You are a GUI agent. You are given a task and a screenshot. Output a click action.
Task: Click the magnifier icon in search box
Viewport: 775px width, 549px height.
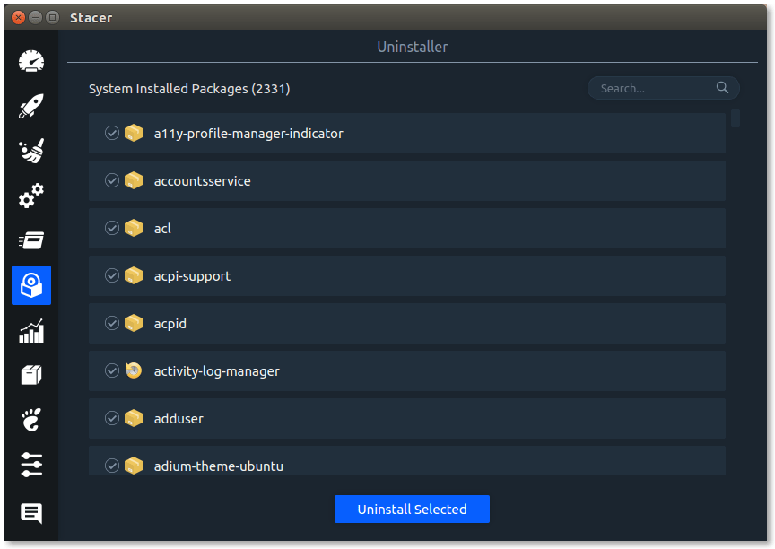[722, 88]
